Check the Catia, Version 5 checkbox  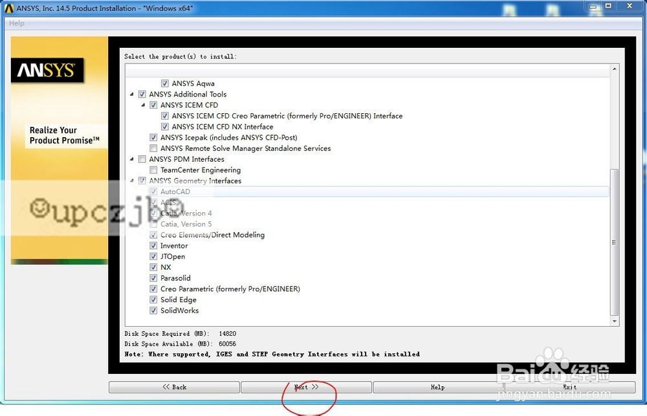(153, 224)
